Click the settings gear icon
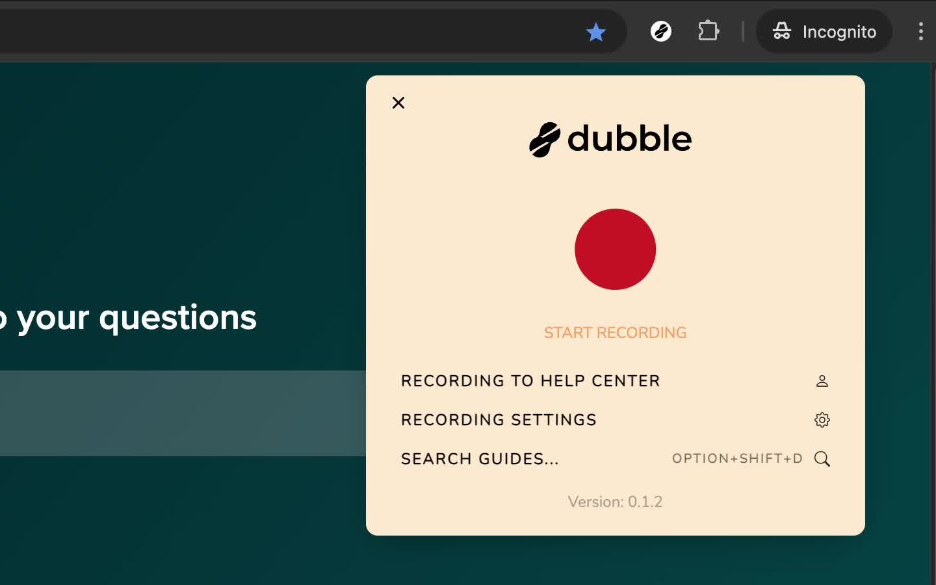The image size is (936, 585). click(x=822, y=420)
